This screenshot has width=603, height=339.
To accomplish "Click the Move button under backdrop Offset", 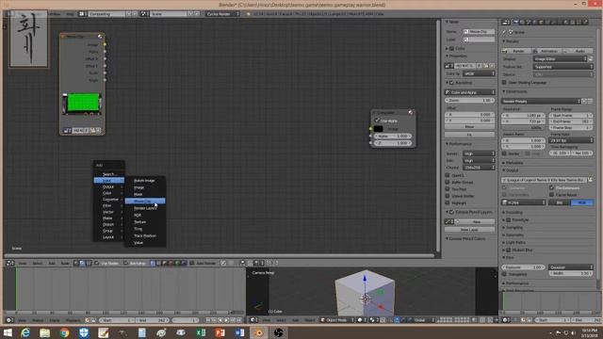I will point(469,127).
